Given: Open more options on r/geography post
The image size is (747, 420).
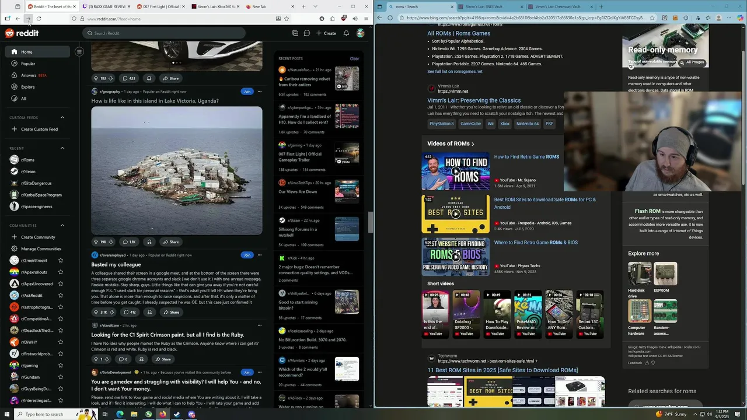Looking at the screenshot, I should point(260,92).
